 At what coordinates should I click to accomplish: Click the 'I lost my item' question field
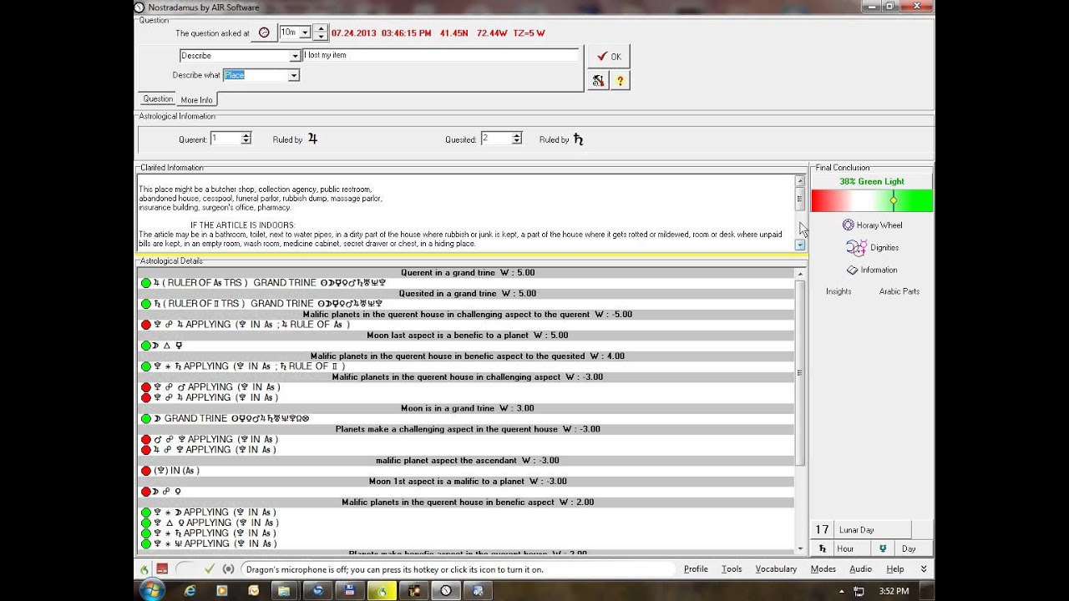point(440,55)
